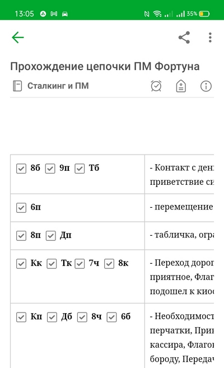The width and height of the screenshot is (224, 368).
Task: Open the three-dot overflow menu
Action: tap(210, 38)
